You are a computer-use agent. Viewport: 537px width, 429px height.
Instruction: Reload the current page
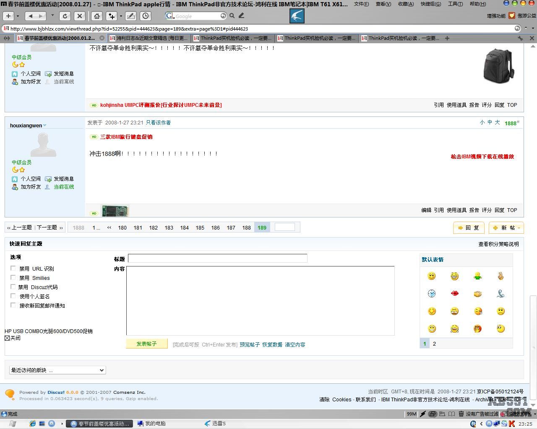pos(65,16)
